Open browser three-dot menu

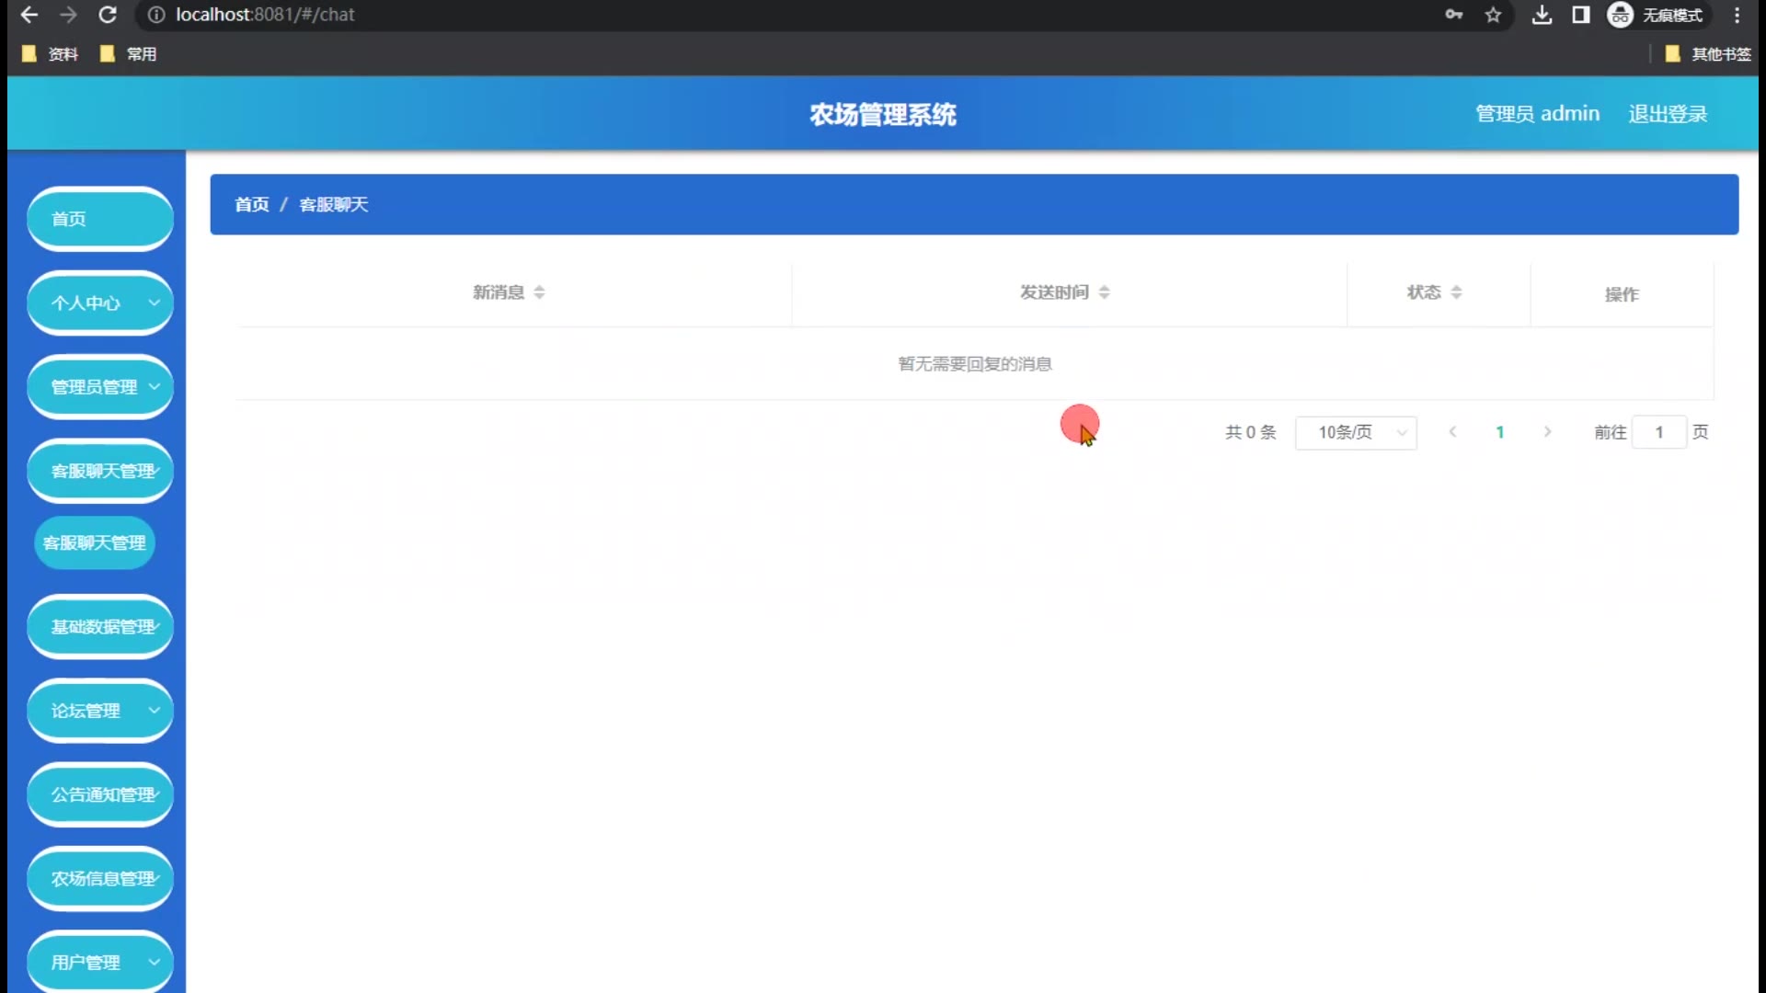point(1737,15)
